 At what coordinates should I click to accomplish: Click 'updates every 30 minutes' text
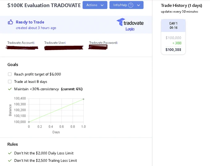179,12
